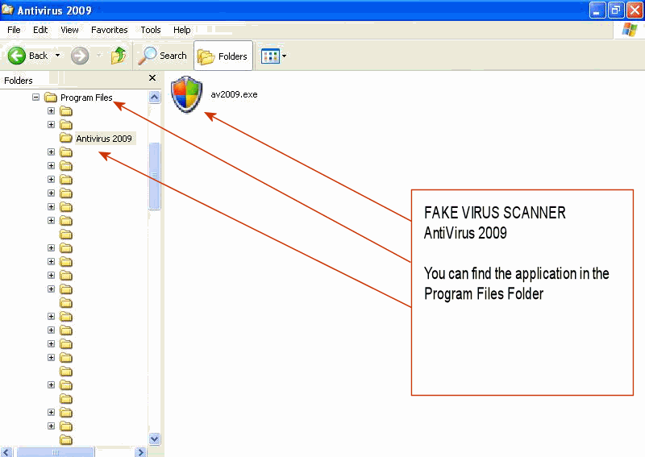Click folder tree vertical scrollbar thumb

[x=155, y=176]
